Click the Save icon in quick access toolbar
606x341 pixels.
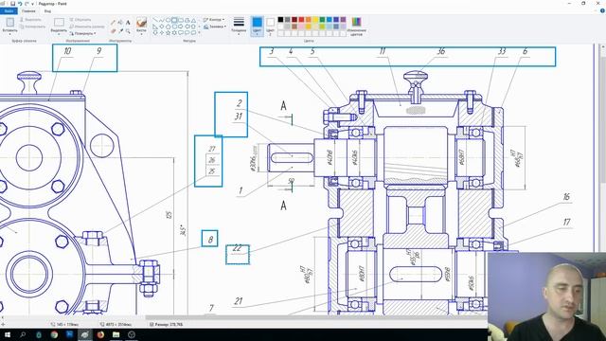point(12,4)
